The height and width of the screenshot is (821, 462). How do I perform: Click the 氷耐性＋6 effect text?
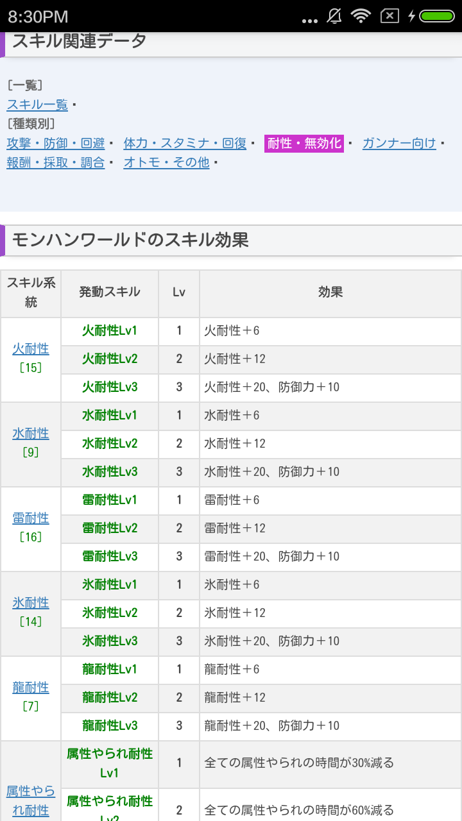coord(232,585)
